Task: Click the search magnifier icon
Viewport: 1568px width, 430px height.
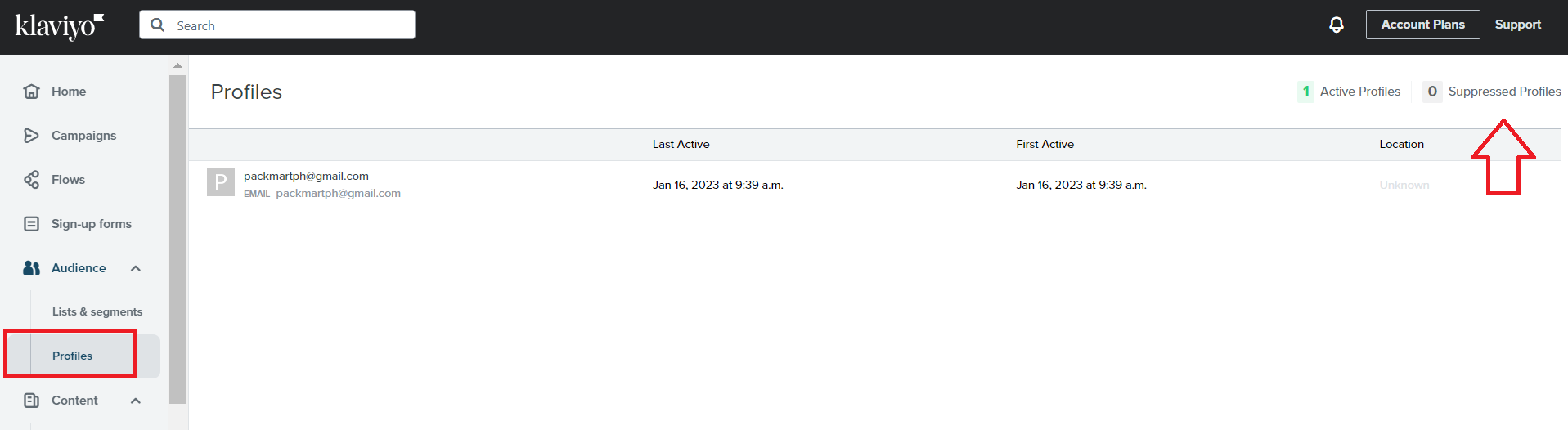Action: click(x=158, y=25)
